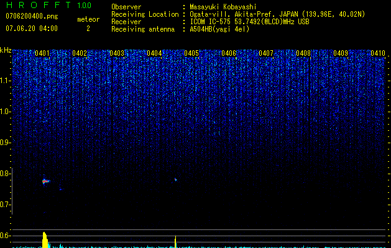
Task: Click the tall yellow signal peak under 0401
Action: click(x=45, y=240)
